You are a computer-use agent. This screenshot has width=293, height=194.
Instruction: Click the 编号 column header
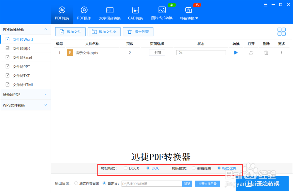point(59,44)
